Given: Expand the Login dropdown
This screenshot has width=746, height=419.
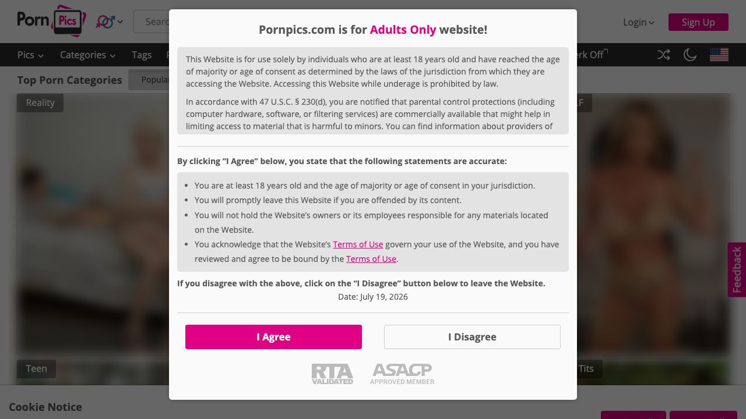Looking at the screenshot, I should (x=639, y=22).
